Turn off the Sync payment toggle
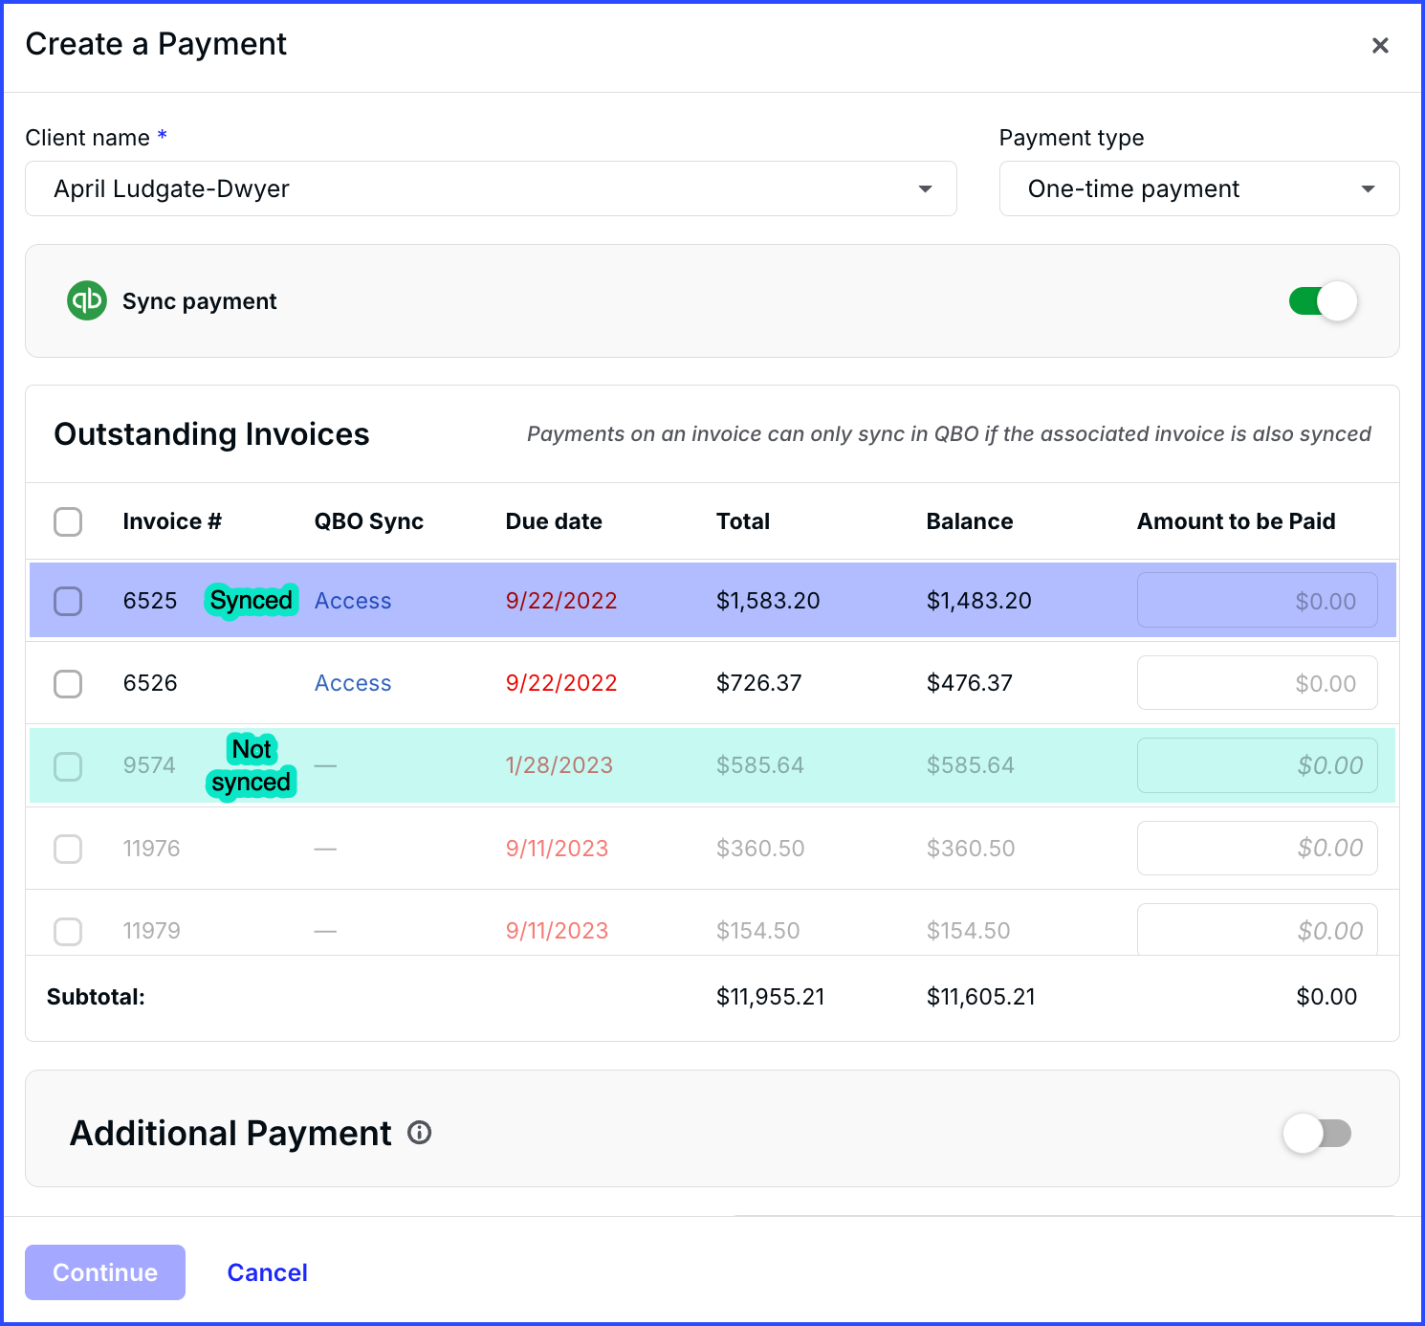Viewport: 1425px width, 1326px height. tap(1323, 301)
